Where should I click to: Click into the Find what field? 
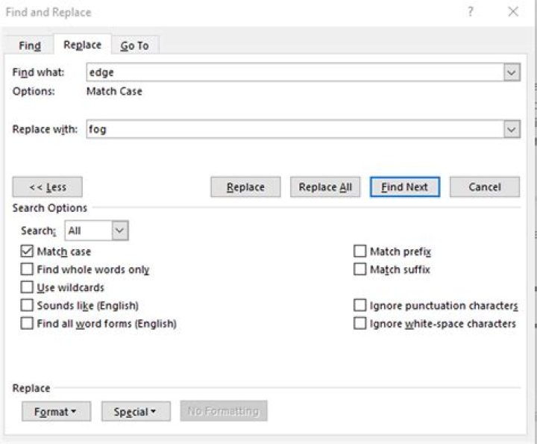pos(295,72)
